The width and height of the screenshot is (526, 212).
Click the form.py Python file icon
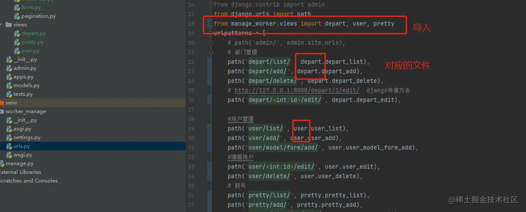tap(17, 7)
